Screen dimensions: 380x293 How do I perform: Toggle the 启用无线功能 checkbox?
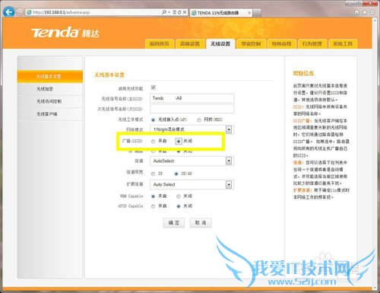tap(154, 88)
